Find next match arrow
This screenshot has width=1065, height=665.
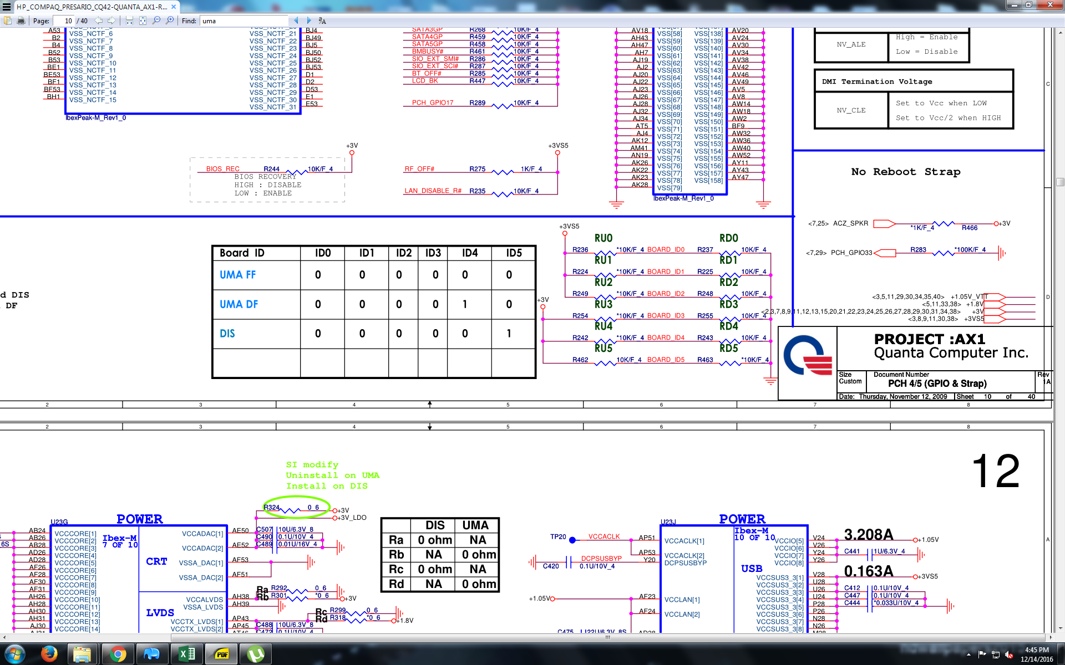point(309,21)
